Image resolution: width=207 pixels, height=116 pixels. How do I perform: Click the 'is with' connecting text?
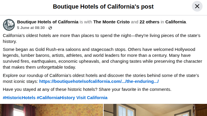coord(86,22)
